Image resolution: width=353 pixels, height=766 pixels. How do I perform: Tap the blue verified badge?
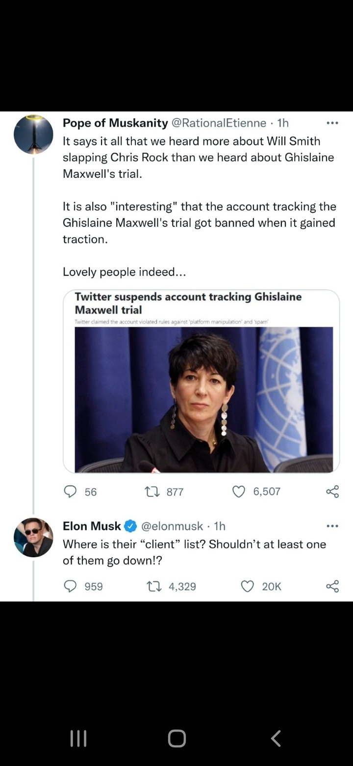pos(130,526)
